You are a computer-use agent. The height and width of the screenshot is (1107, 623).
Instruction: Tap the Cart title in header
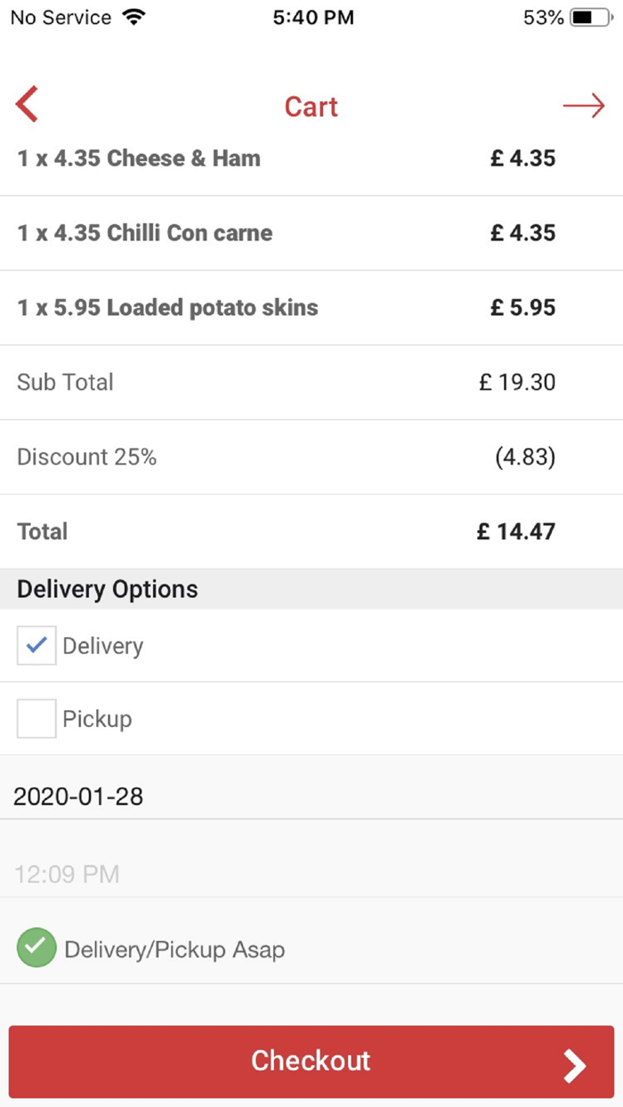(311, 107)
